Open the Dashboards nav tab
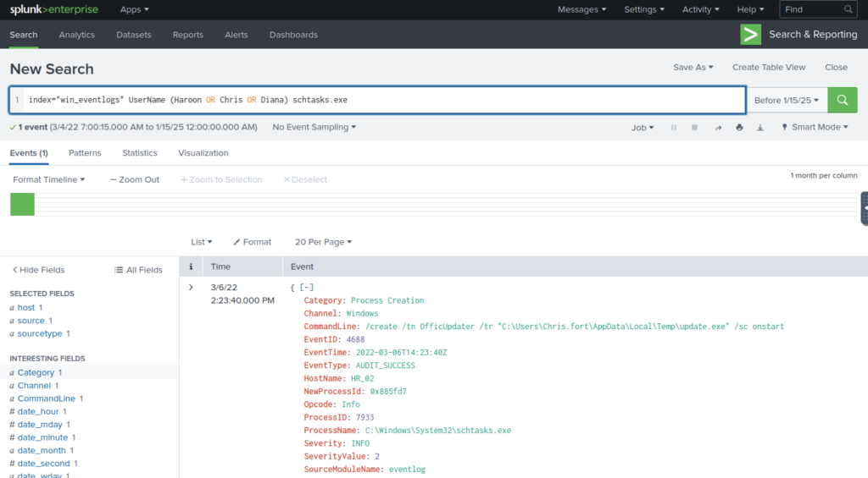This screenshot has width=868, height=478. click(x=293, y=35)
